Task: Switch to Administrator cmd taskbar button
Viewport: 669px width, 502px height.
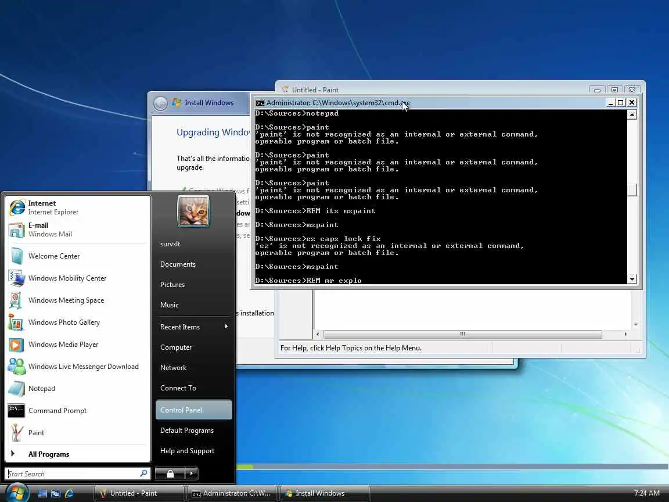Action: pos(232,493)
